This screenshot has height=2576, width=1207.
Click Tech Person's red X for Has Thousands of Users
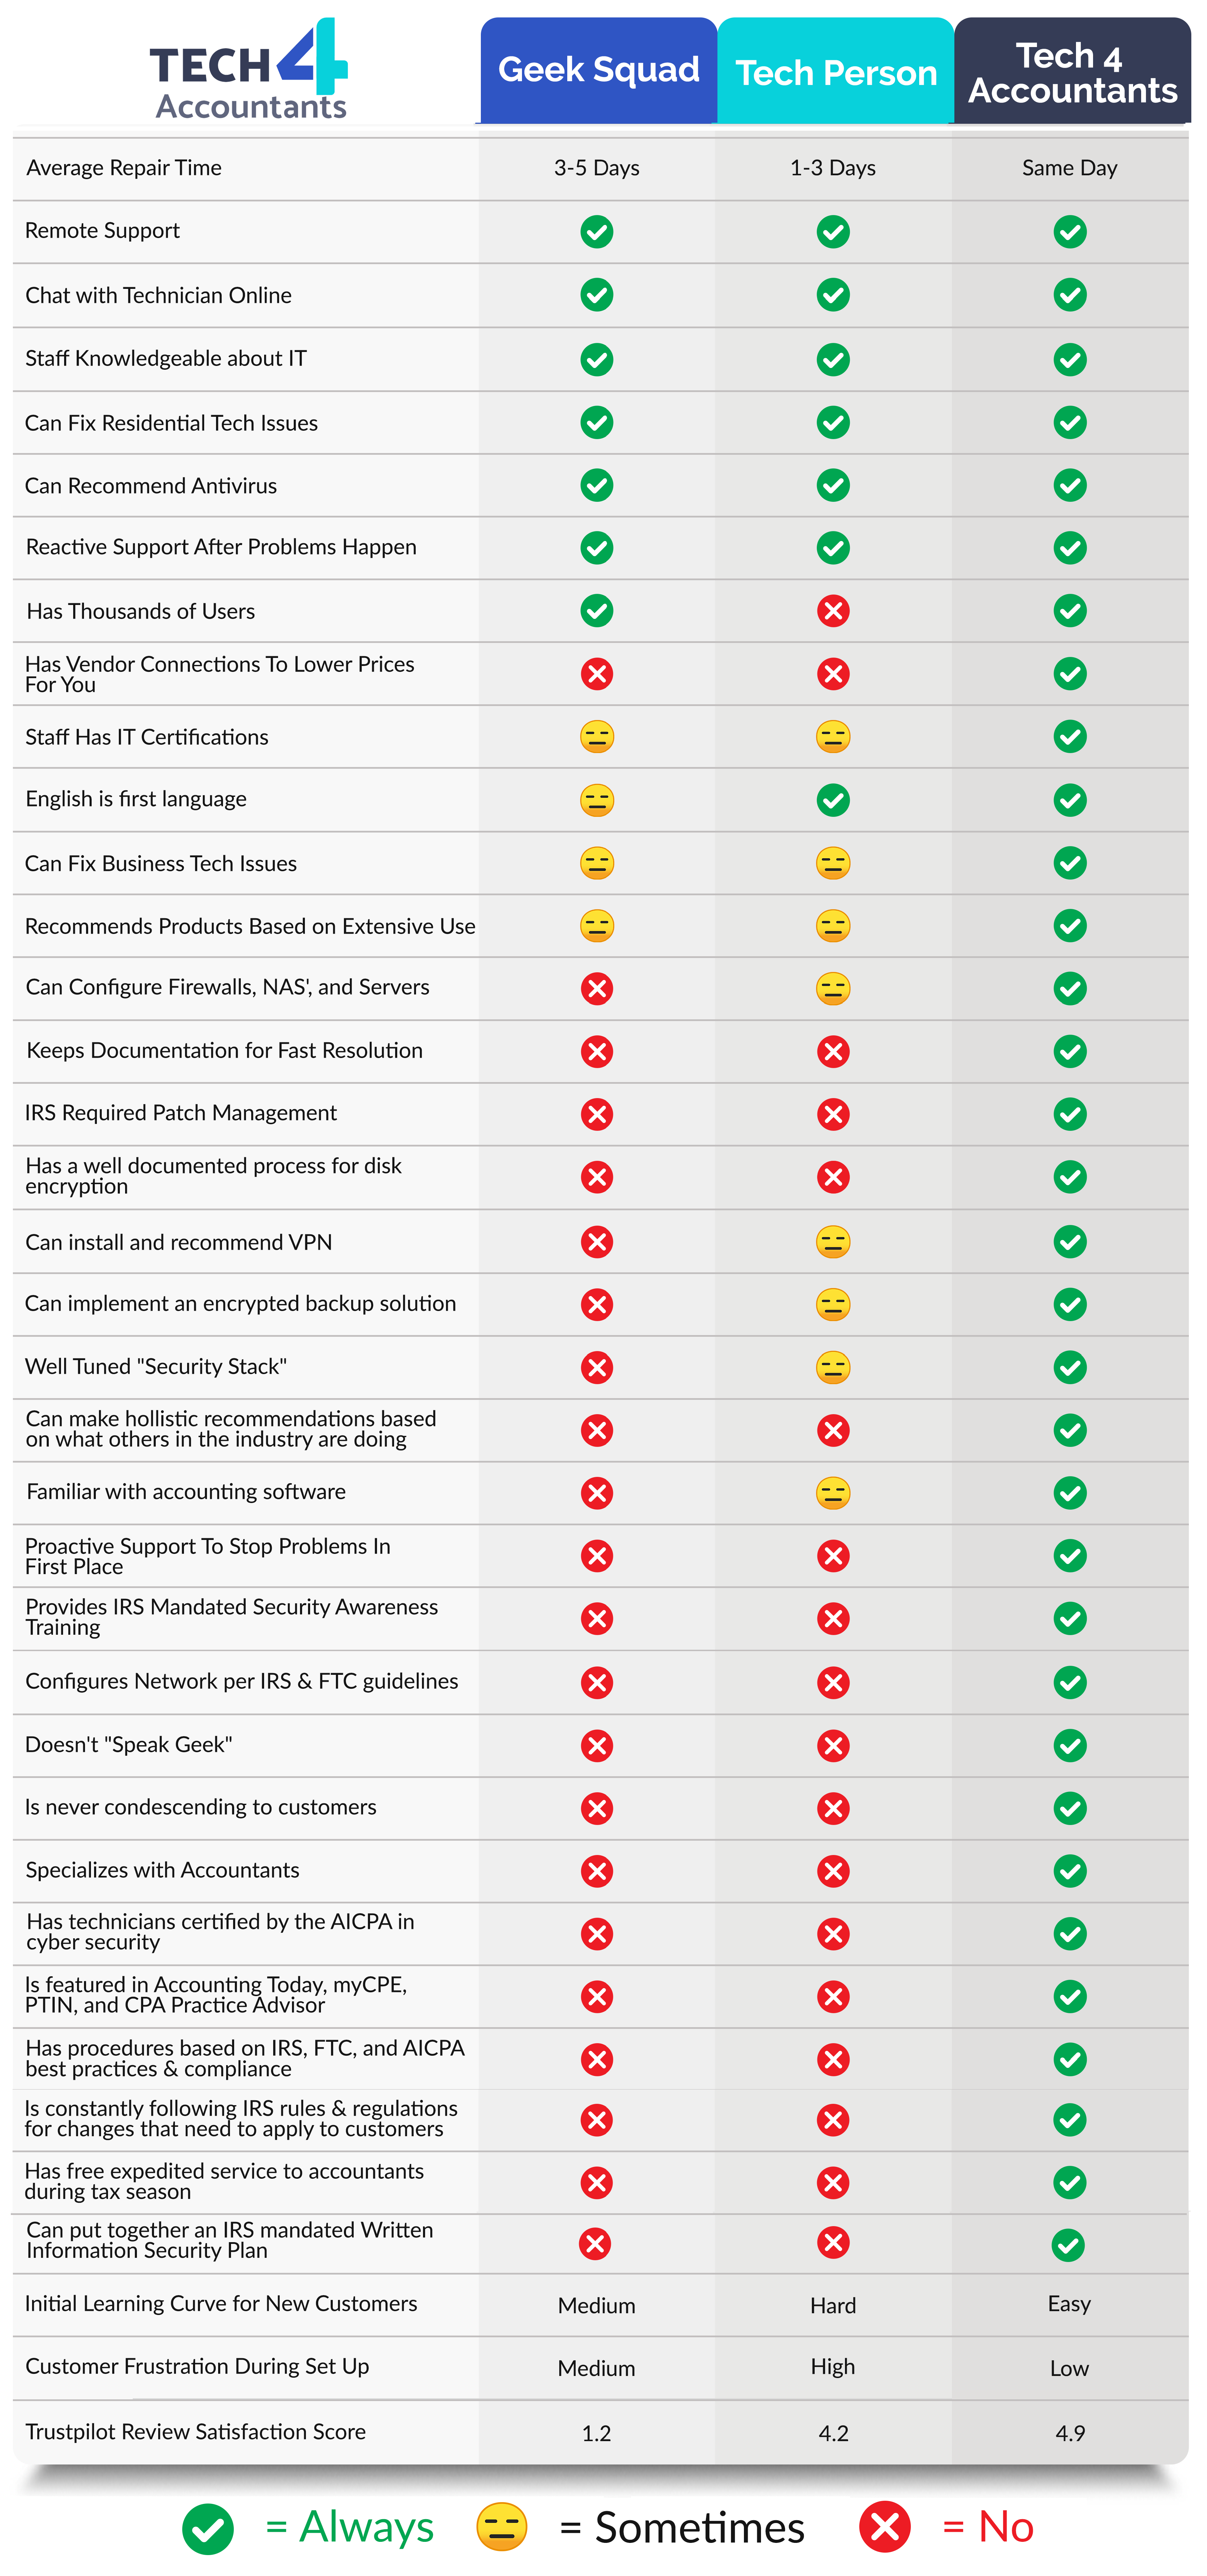(833, 611)
